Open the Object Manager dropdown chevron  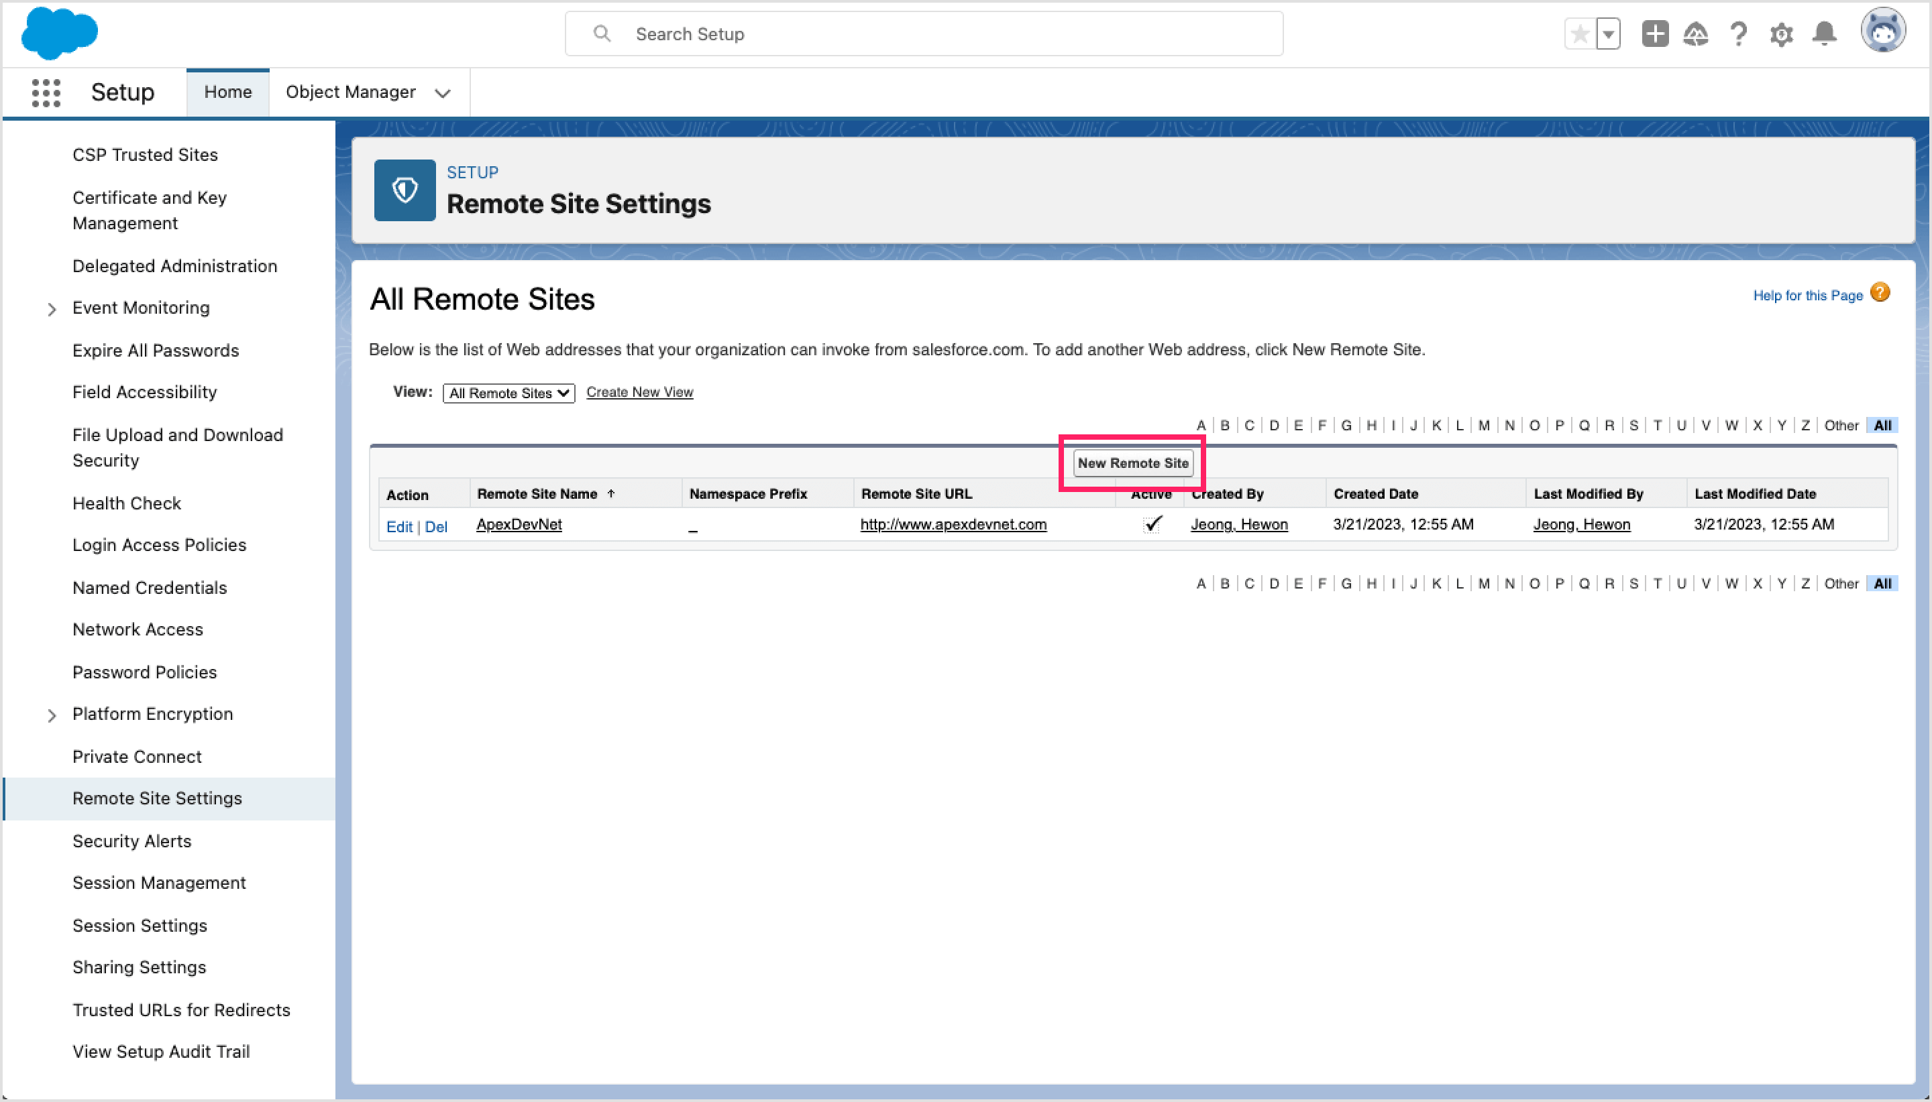coord(441,93)
